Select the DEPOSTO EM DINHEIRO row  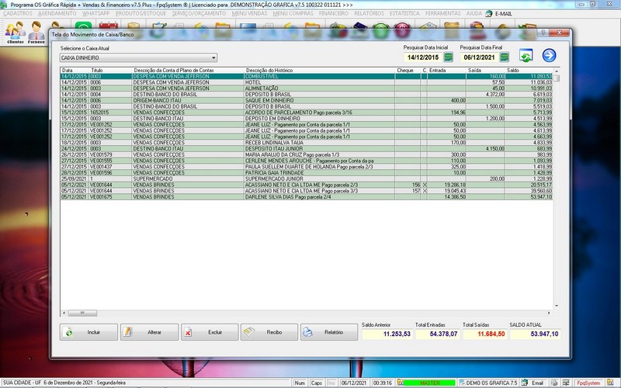307,119
